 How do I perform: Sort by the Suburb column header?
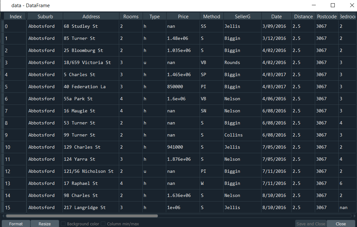(x=45, y=16)
